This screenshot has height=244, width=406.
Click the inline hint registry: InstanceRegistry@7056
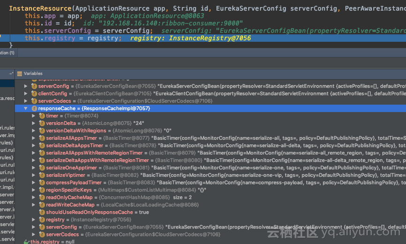[191, 38]
